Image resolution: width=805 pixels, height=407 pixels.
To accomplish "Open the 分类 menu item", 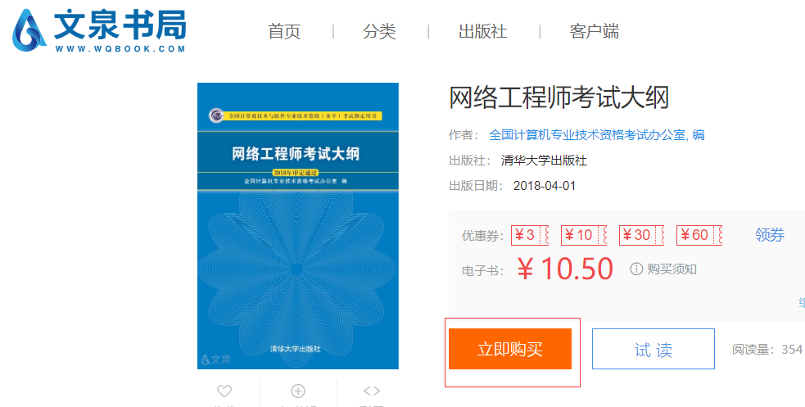I will (x=379, y=31).
